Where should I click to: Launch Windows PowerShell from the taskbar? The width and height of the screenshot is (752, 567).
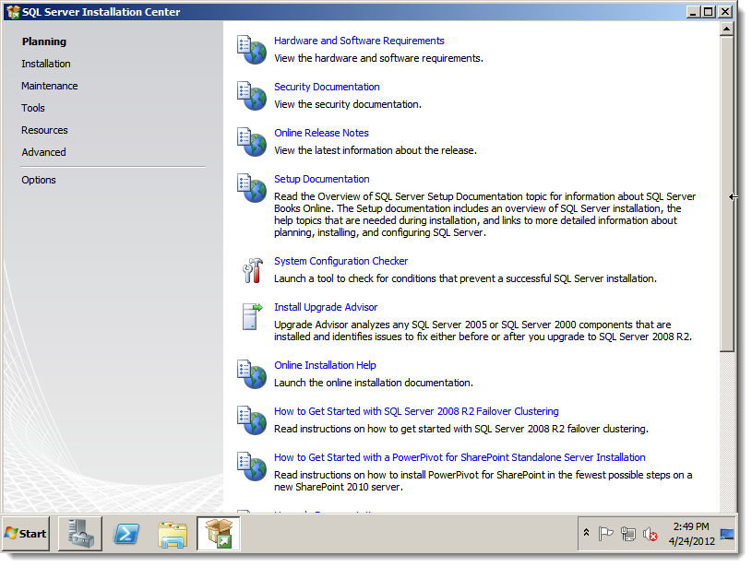(126, 534)
